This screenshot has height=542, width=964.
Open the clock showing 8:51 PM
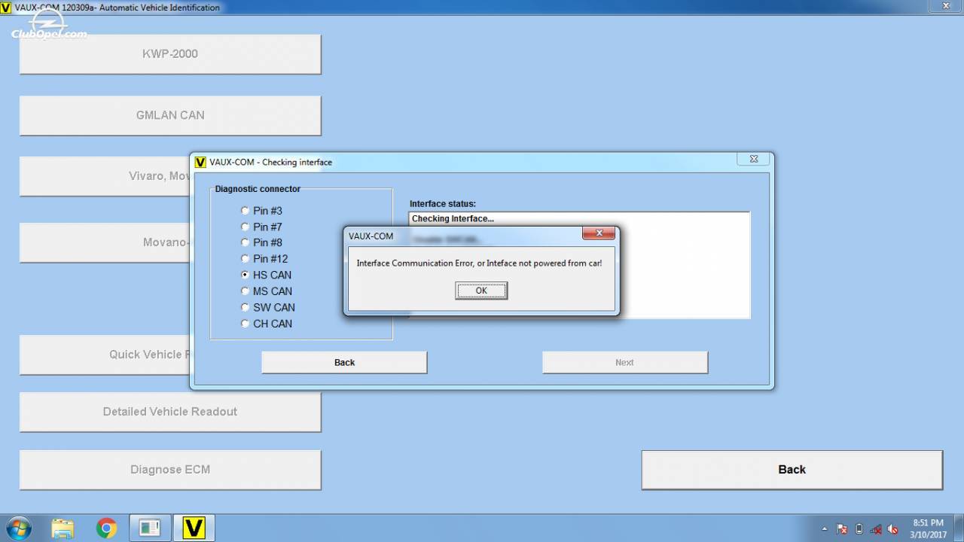click(928, 528)
